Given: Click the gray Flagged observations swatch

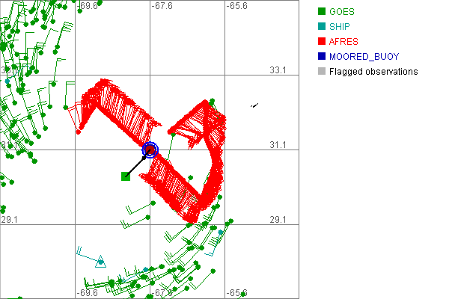Looking at the screenshot, I should [x=322, y=72].
